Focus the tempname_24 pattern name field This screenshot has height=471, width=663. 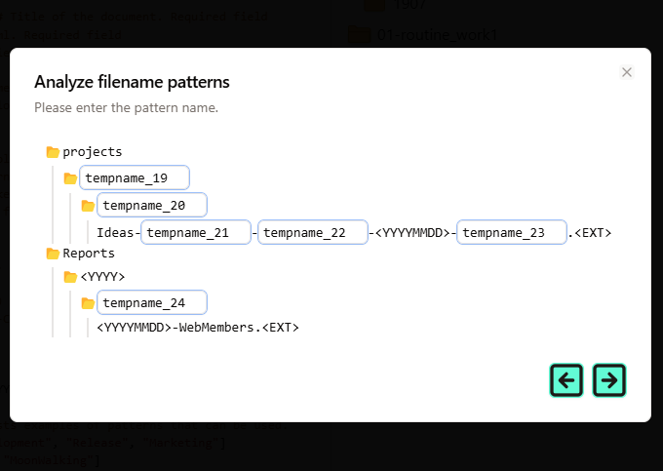(x=152, y=302)
